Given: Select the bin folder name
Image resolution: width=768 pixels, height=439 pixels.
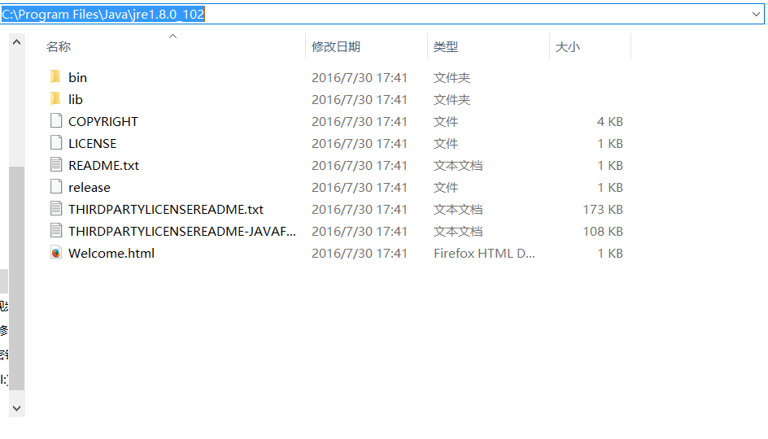Looking at the screenshot, I should click(77, 77).
